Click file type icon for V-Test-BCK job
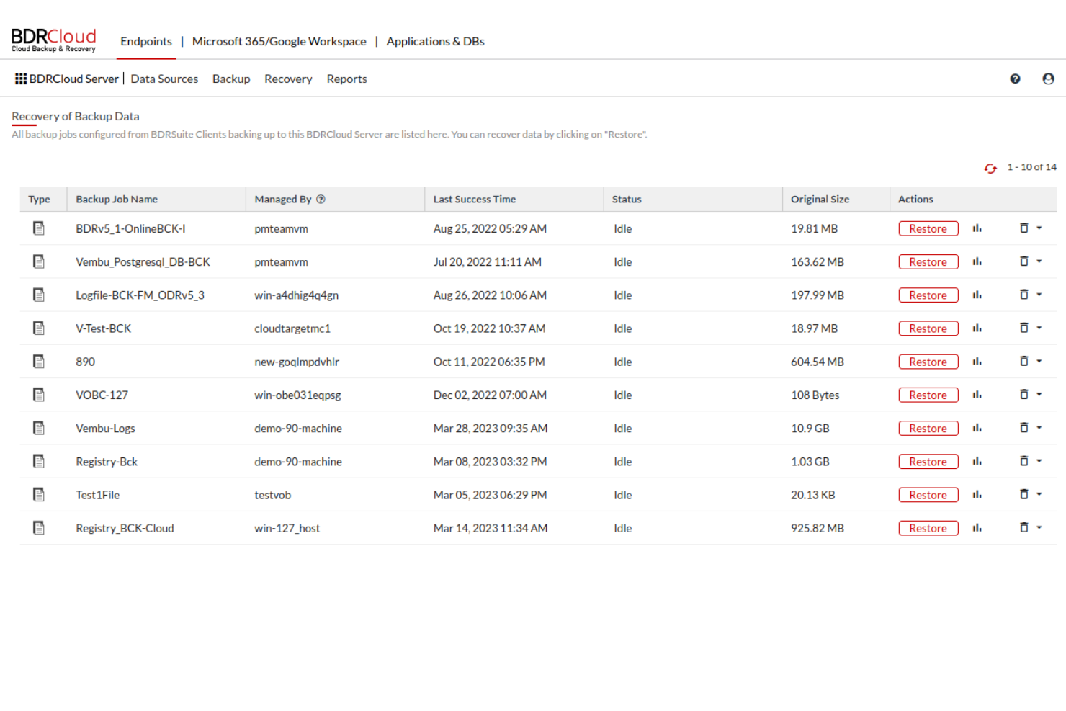Screen dimensions: 1066x711 39,328
